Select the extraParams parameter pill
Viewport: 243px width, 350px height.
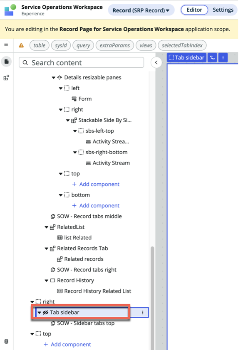114,45
